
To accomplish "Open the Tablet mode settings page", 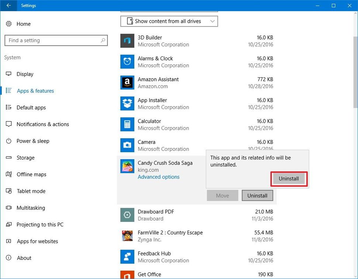I will pos(30,191).
